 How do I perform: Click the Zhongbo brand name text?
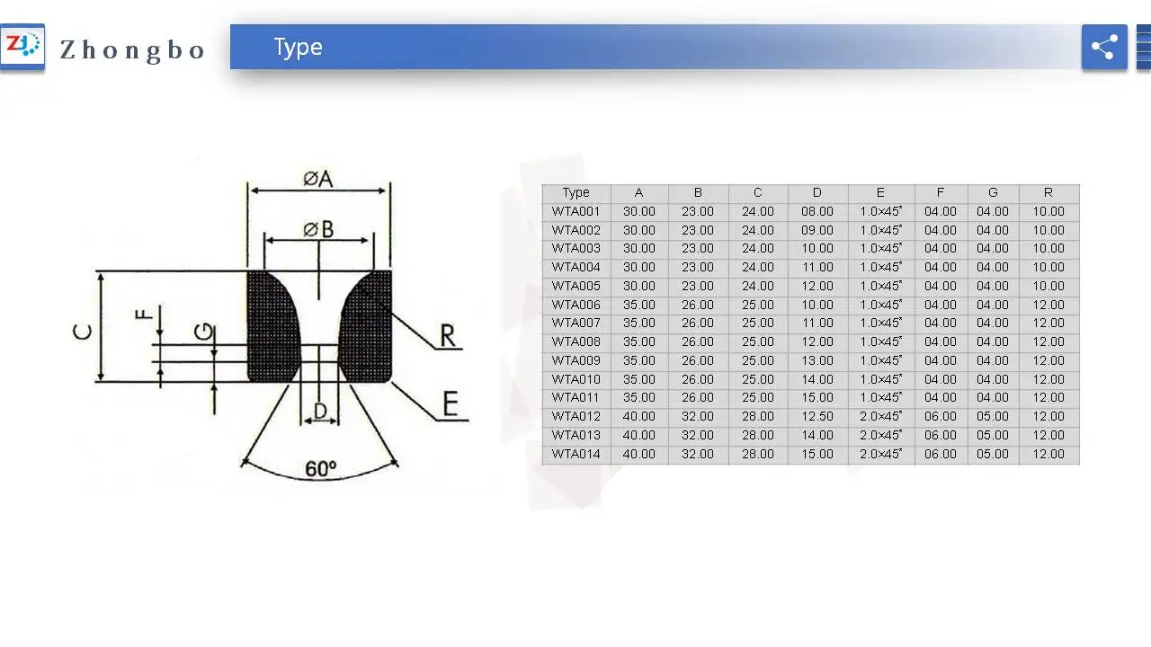[x=133, y=49]
